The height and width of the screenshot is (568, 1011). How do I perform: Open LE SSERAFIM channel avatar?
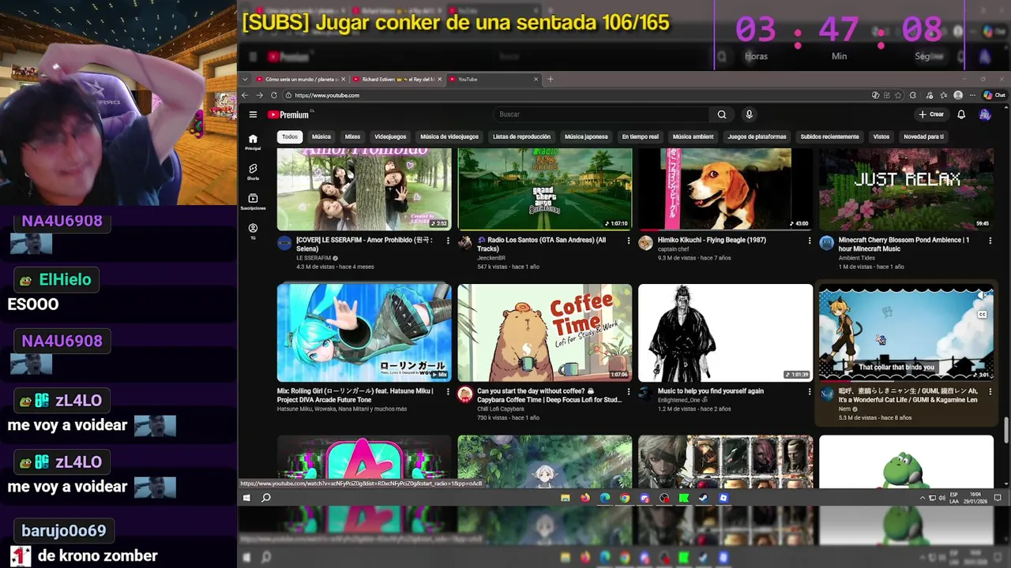tap(284, 243)
